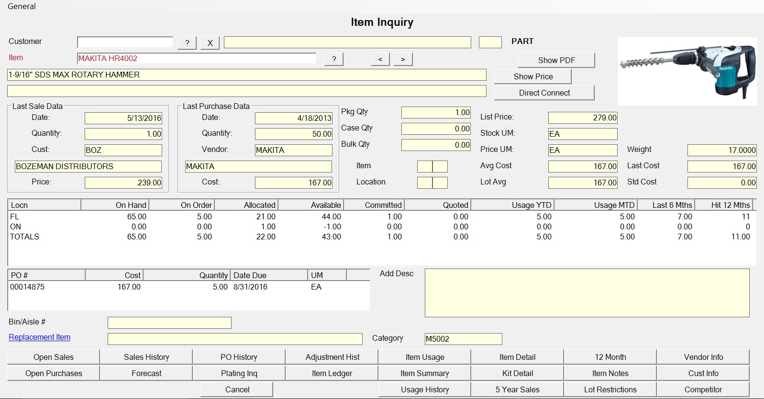View Open Purchases
The image size is (764, 399).
[x=54, y=373]
